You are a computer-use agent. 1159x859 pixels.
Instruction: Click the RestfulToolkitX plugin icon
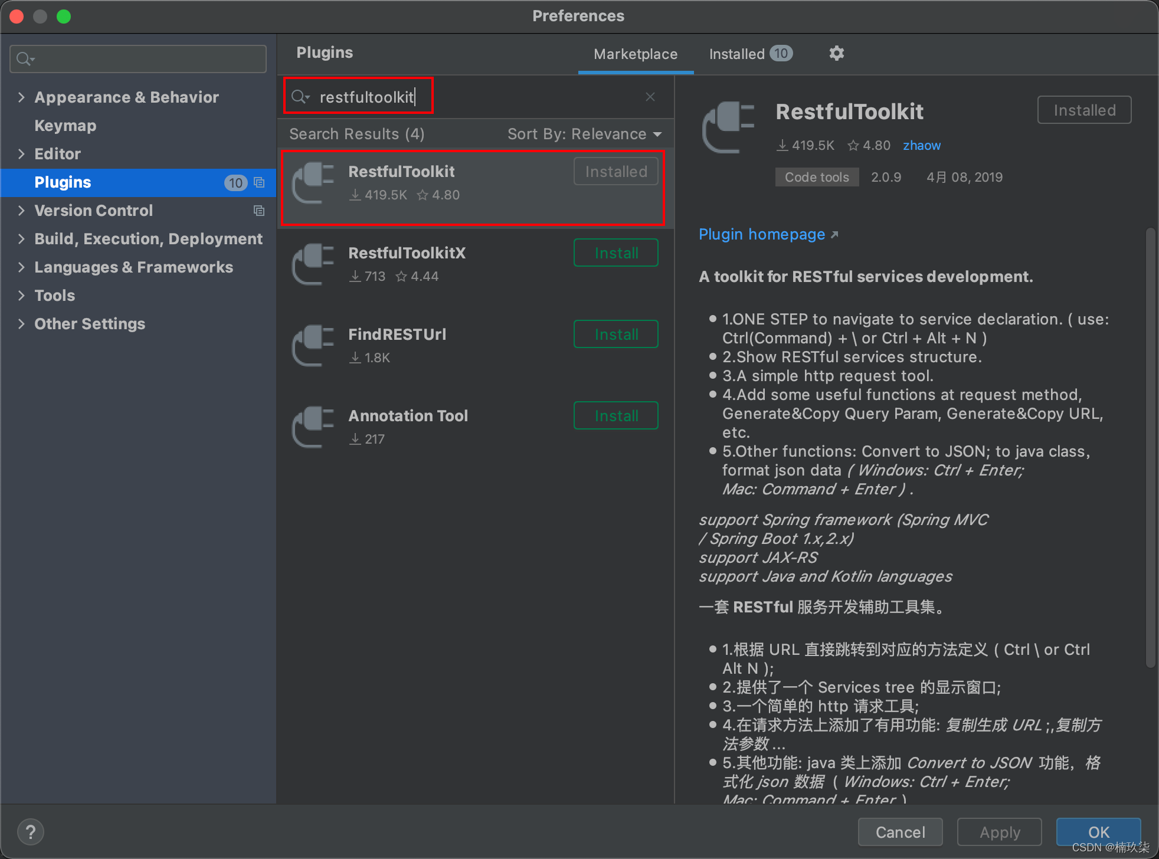[x=313, y=264]
